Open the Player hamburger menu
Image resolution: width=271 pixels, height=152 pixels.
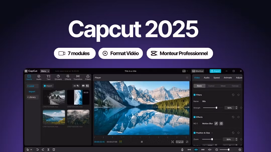[187, 78]
